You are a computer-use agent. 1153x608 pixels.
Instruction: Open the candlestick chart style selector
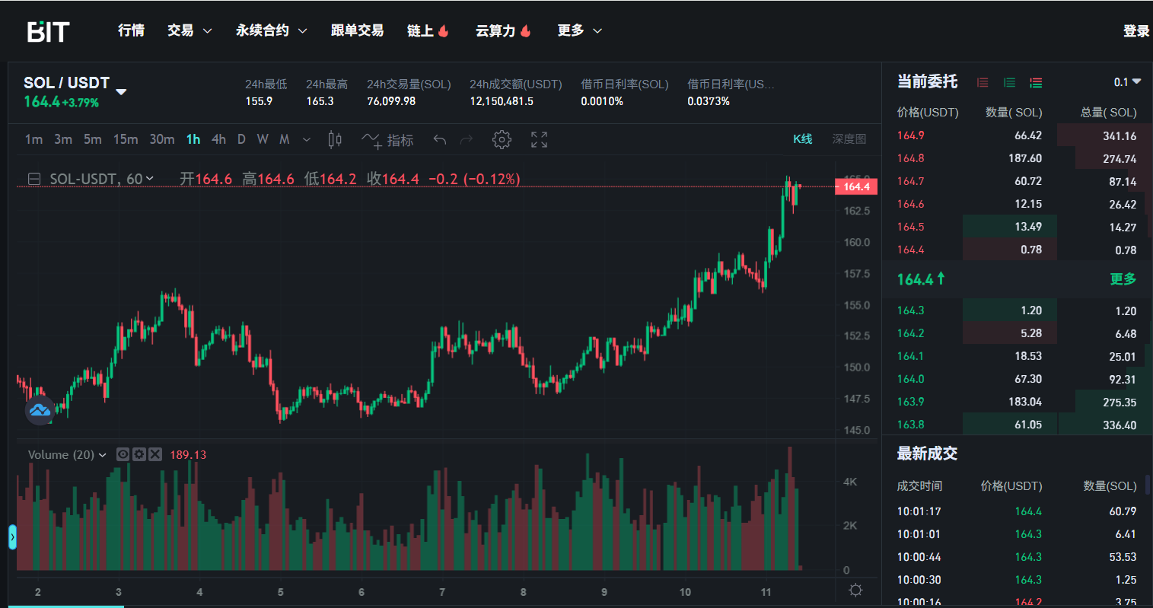(334, 139)
